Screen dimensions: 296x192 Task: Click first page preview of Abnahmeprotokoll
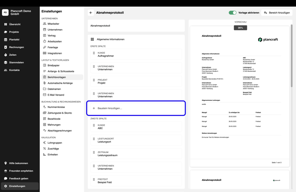pos(239,96)
